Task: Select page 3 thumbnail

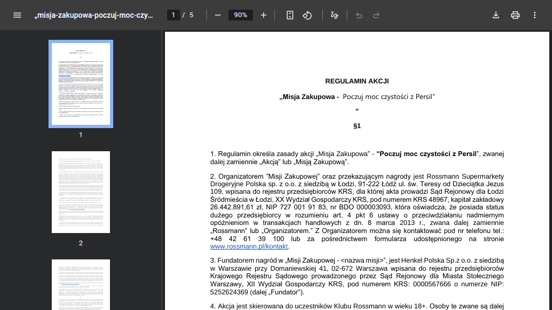Action: coord(81,285)
